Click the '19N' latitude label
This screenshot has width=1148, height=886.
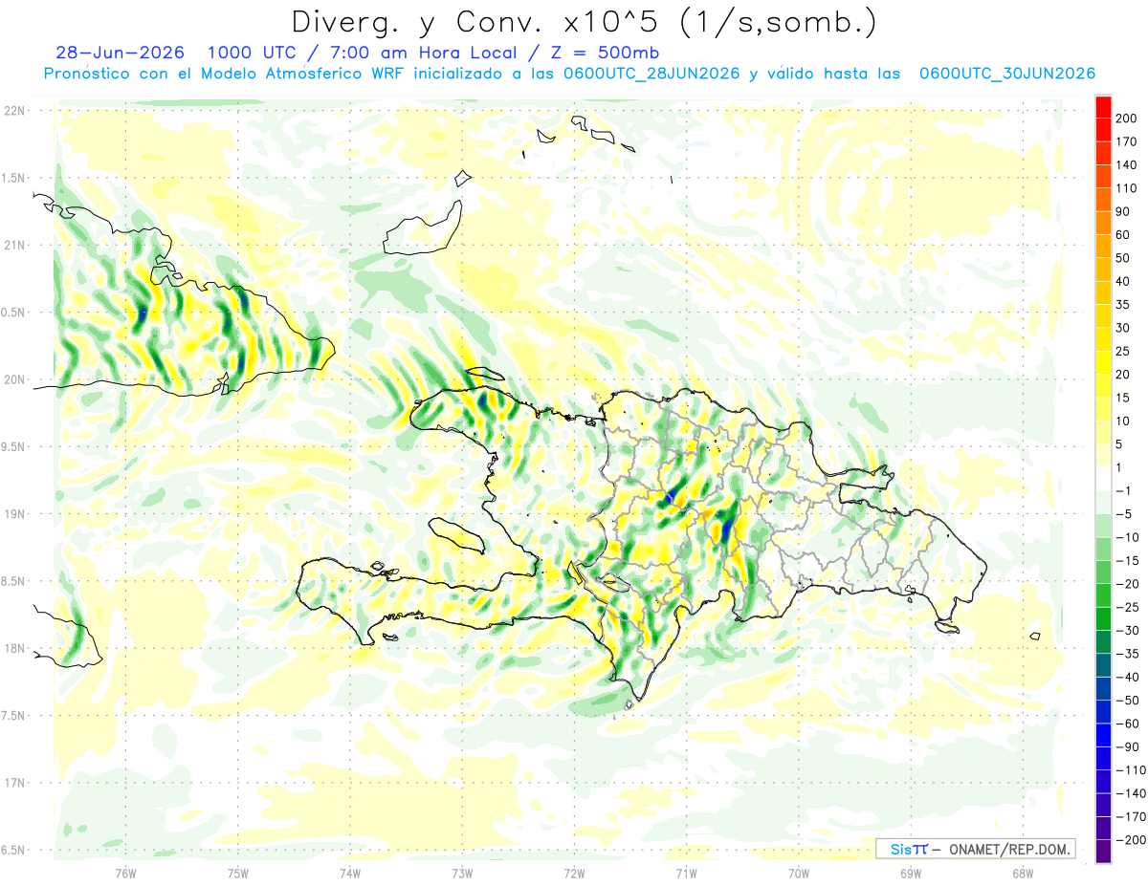(x=14, y=514)
